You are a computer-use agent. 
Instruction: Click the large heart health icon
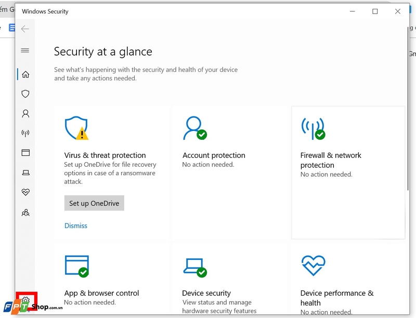pyautogui.click(x=314, y=266)
